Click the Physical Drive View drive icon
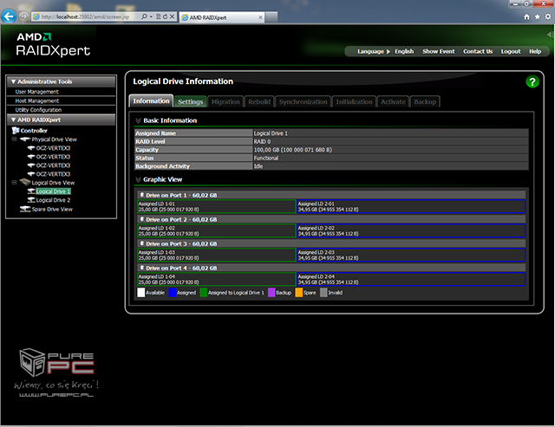The height and width of the screenshot is (427, 555). pyautogui.click(x=25, y=139)
